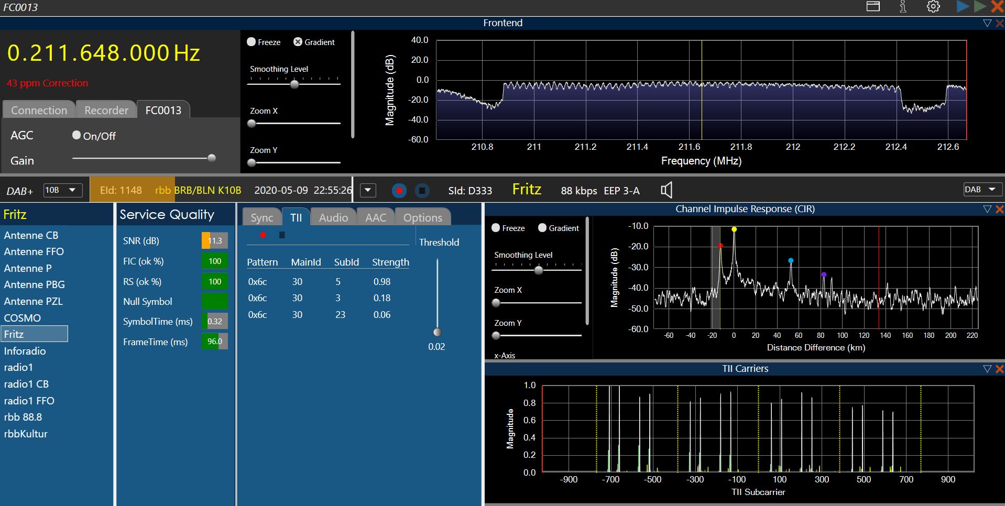1005x506 pixels.
Task: Click the Gain slider handle
Action: pyautogui.click(x=212, y=158)
